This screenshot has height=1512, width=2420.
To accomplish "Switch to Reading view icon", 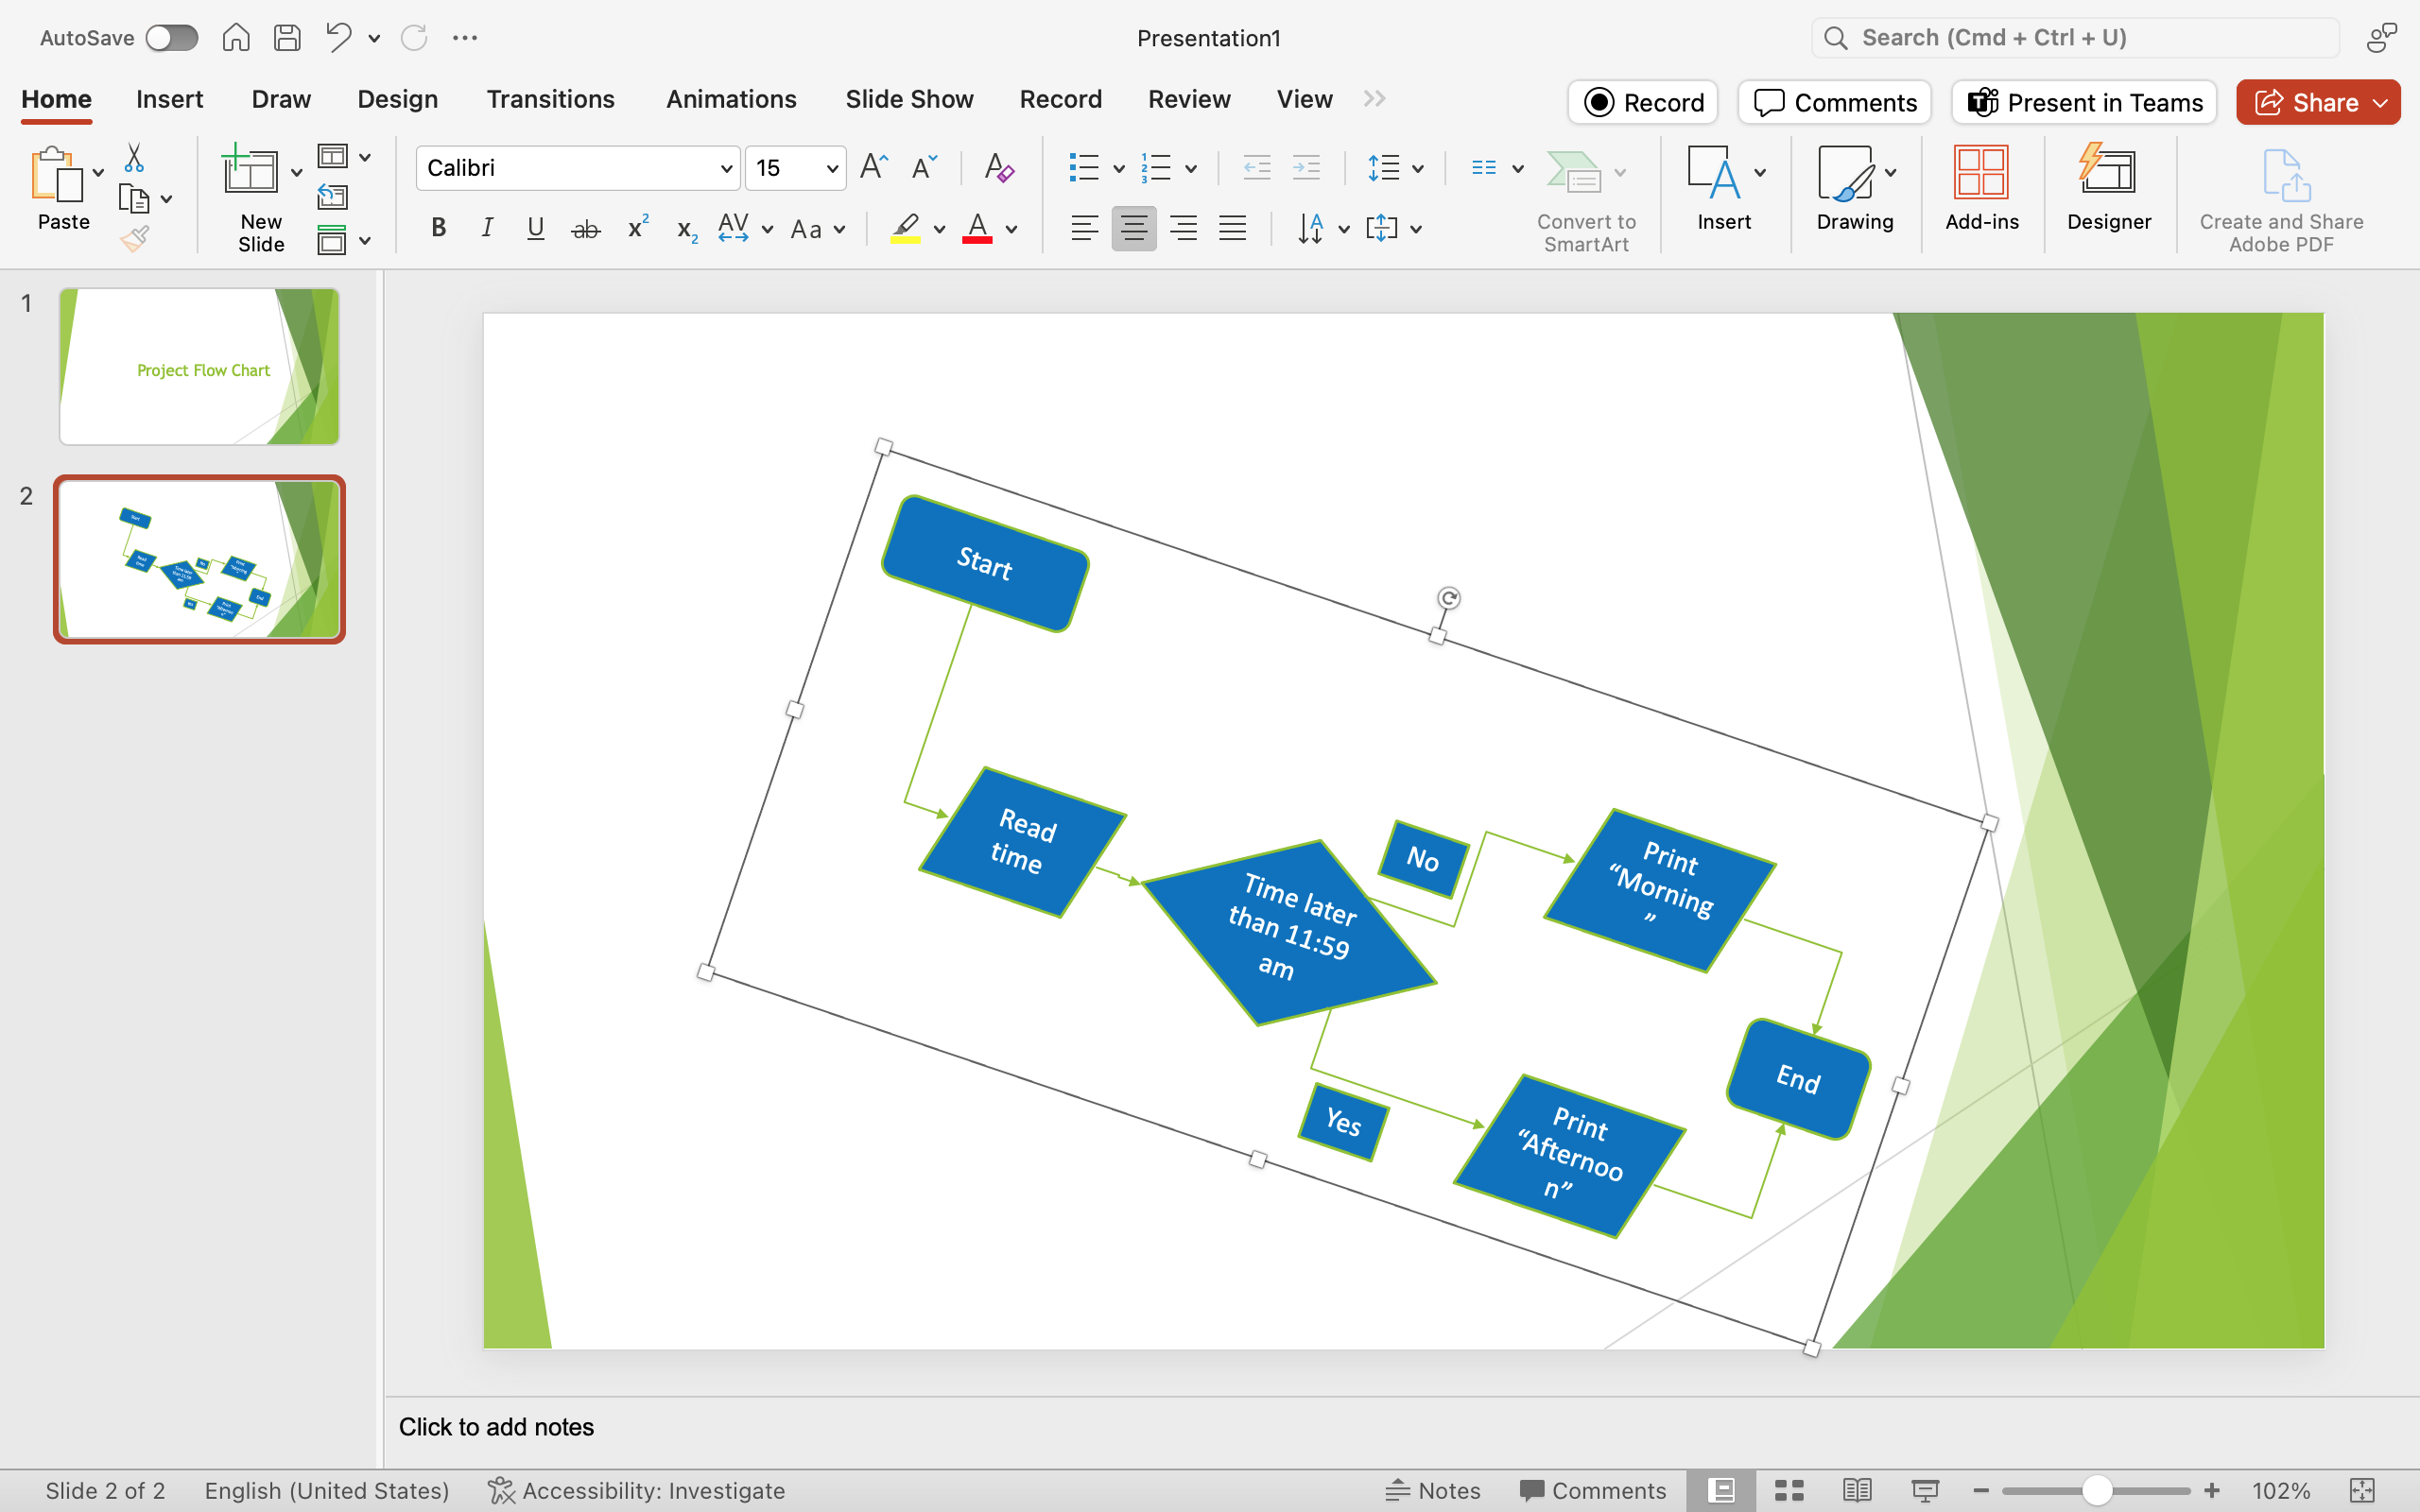I will [x=1857, y=1490].
